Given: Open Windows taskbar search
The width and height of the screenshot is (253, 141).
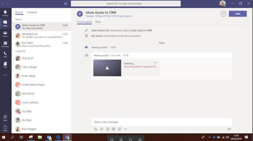Looking at the screenshot, I should click(12, 137).
